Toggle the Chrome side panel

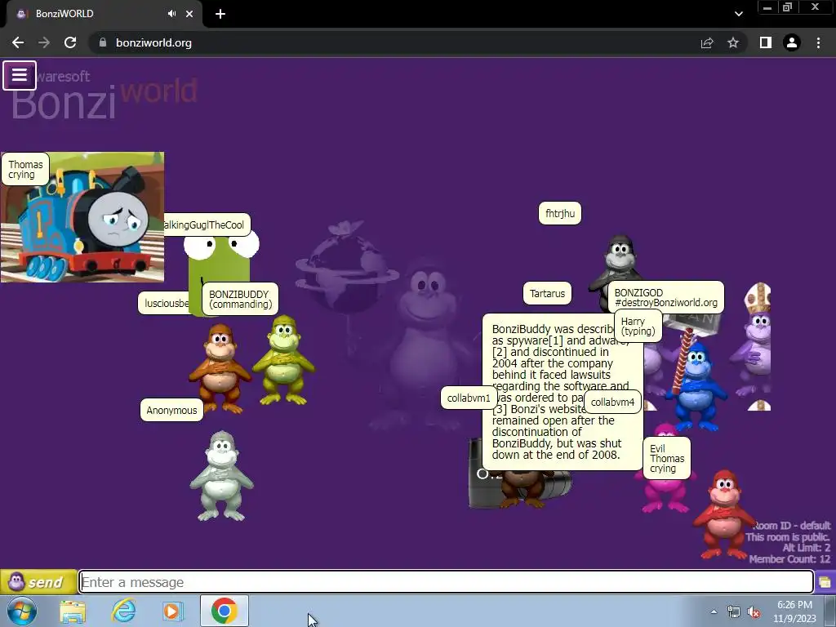[766, 42]
